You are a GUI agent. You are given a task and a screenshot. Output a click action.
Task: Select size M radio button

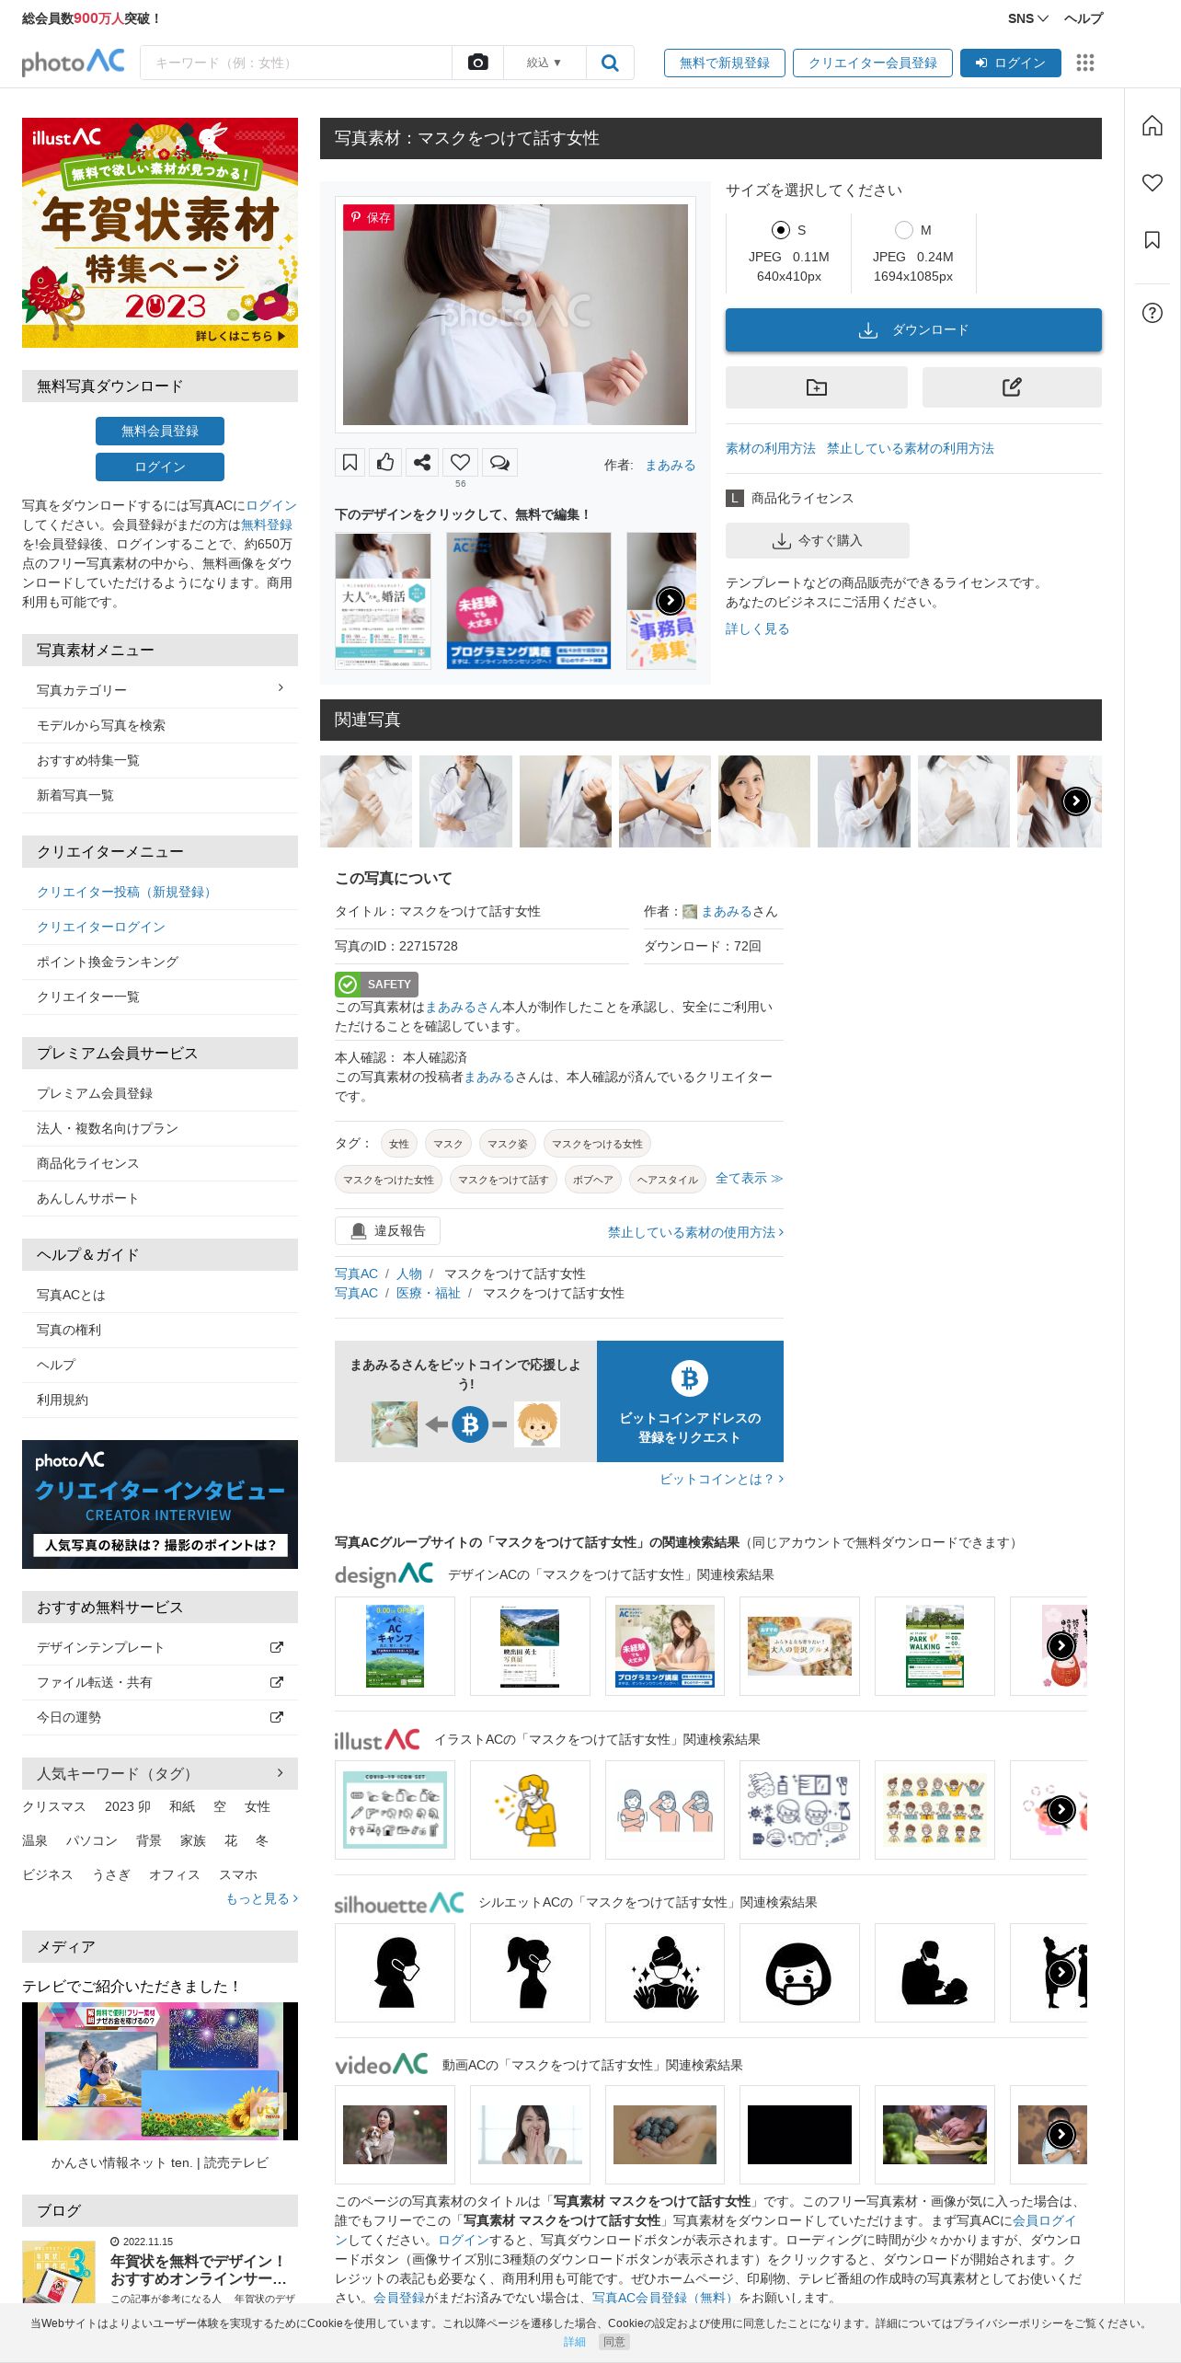[904, 230]
